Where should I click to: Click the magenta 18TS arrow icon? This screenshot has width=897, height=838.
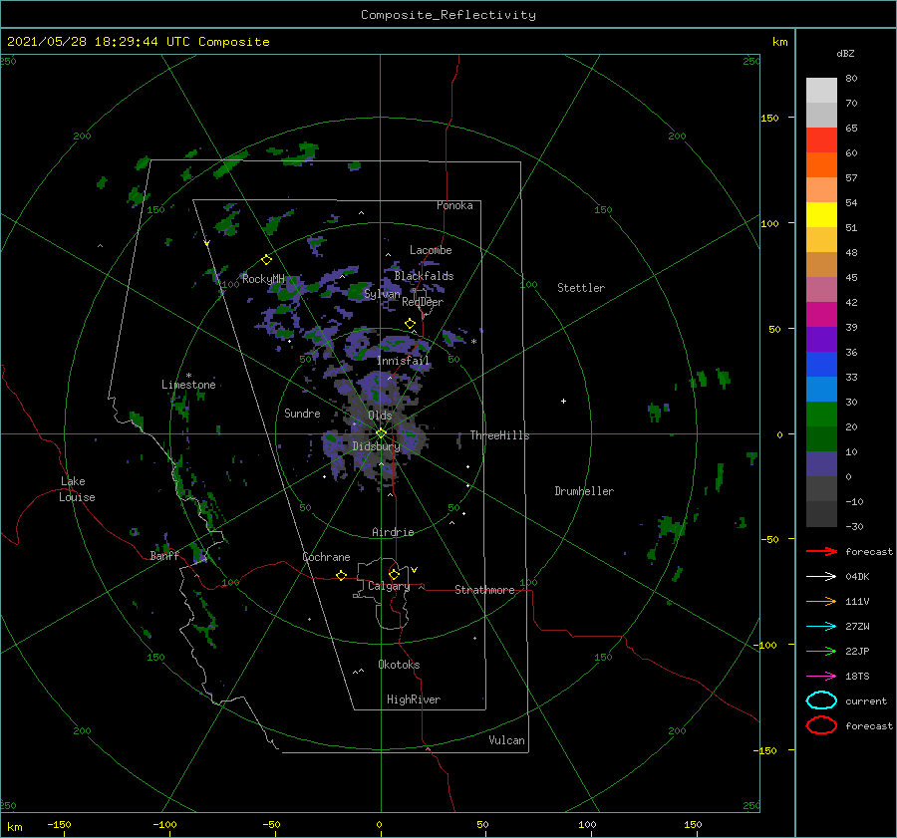[x=821, y=677]
